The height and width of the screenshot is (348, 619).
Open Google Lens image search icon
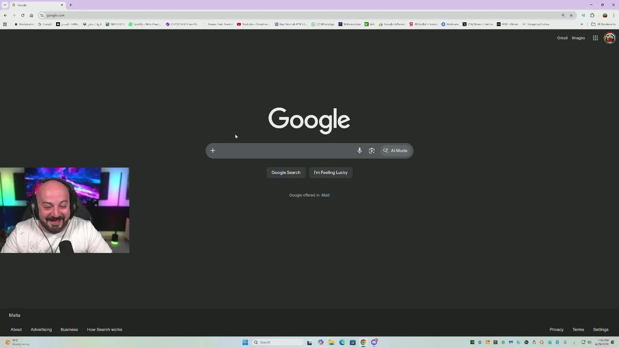(x=371, y=151)
